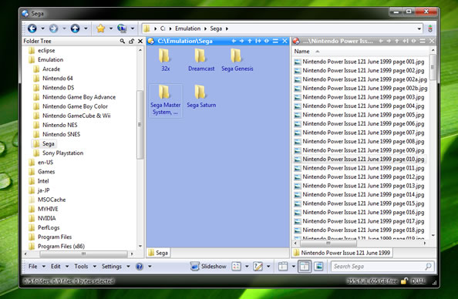Screen dimensions: 458x299
Task: Open the Up button dropdown arrow
Action: (86, 29)
